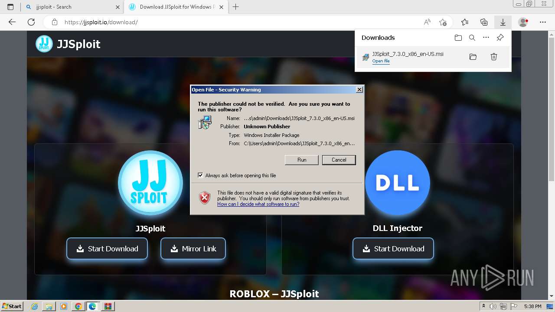Pin the Downloads panel
This screenshot has width=555, height=312.
tap(500, 38)
